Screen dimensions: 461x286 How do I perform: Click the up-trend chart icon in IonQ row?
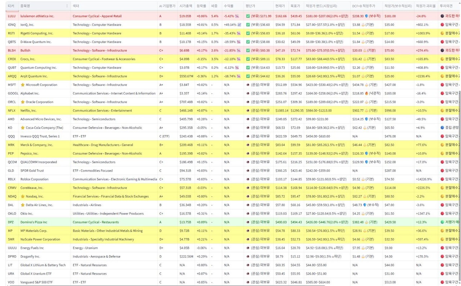240,25
